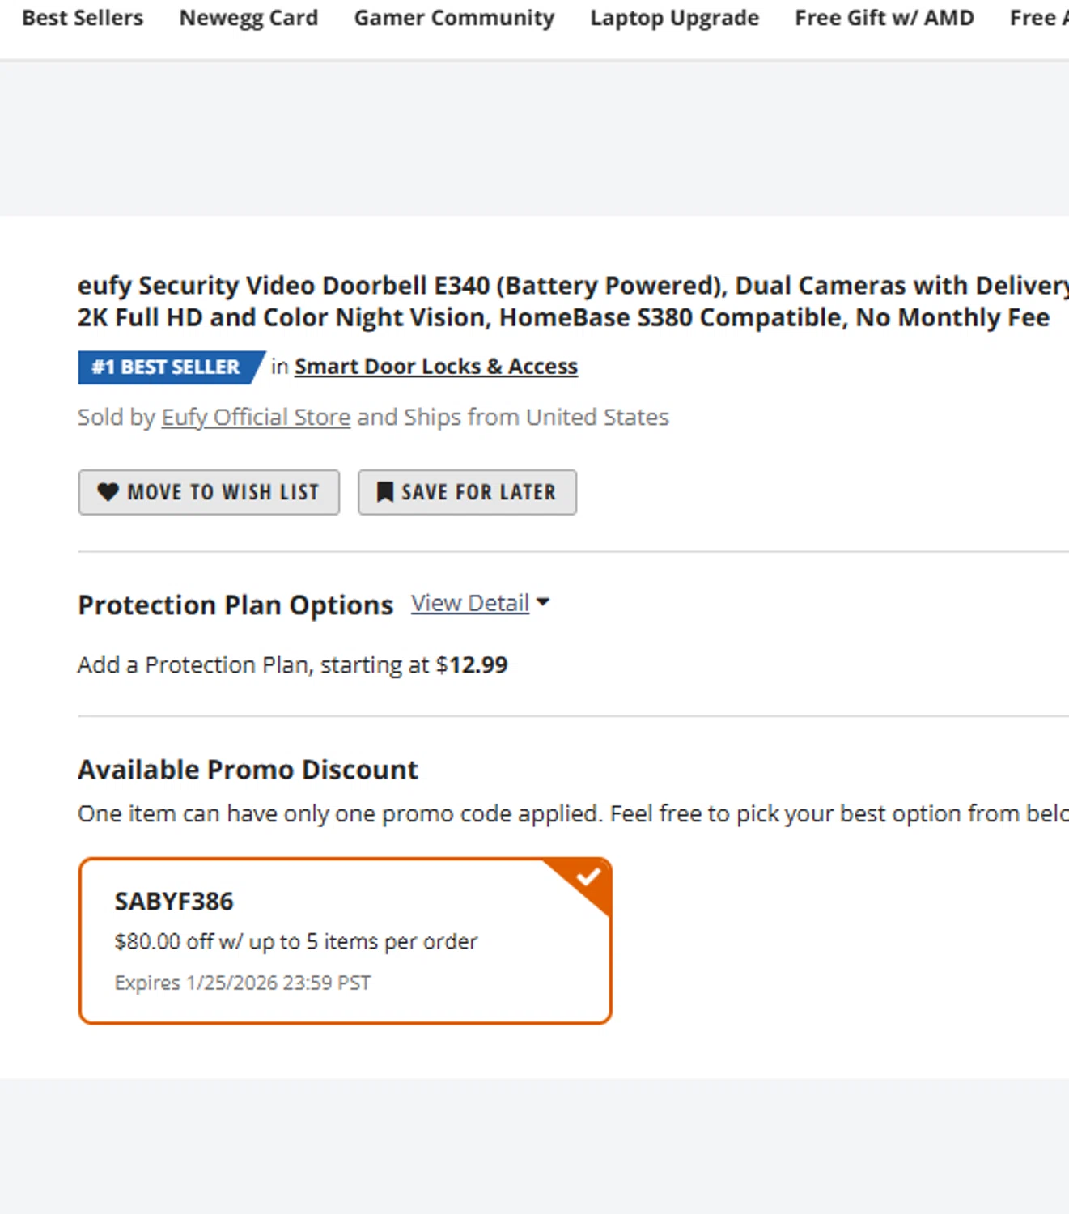Image resolution: width=1069 pixels, height=1214 pixels.
Task: Click the $12.99 protection plan price
Action: [x=477, y=665]
